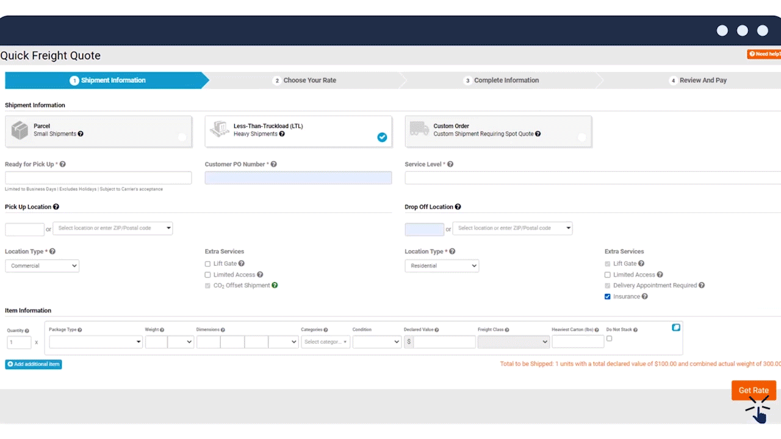The width and height of the screenshot is (781, 439).
Task: Click the Dimensions help icon
Action: click(223, 330)
